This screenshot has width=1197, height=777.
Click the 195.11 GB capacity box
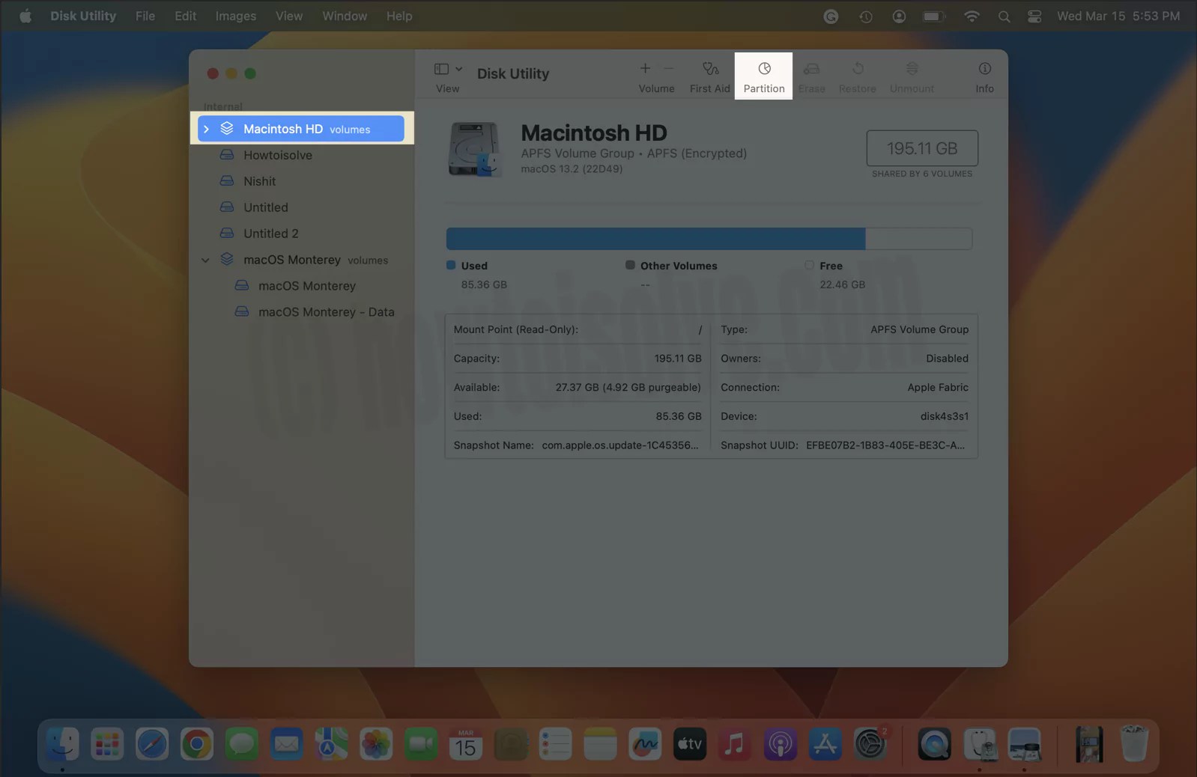coord(922,148)
